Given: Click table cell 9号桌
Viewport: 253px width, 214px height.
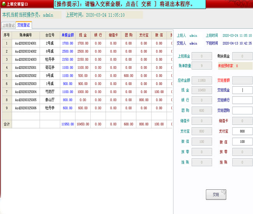Looking at the screenshot, I should 50,75.
